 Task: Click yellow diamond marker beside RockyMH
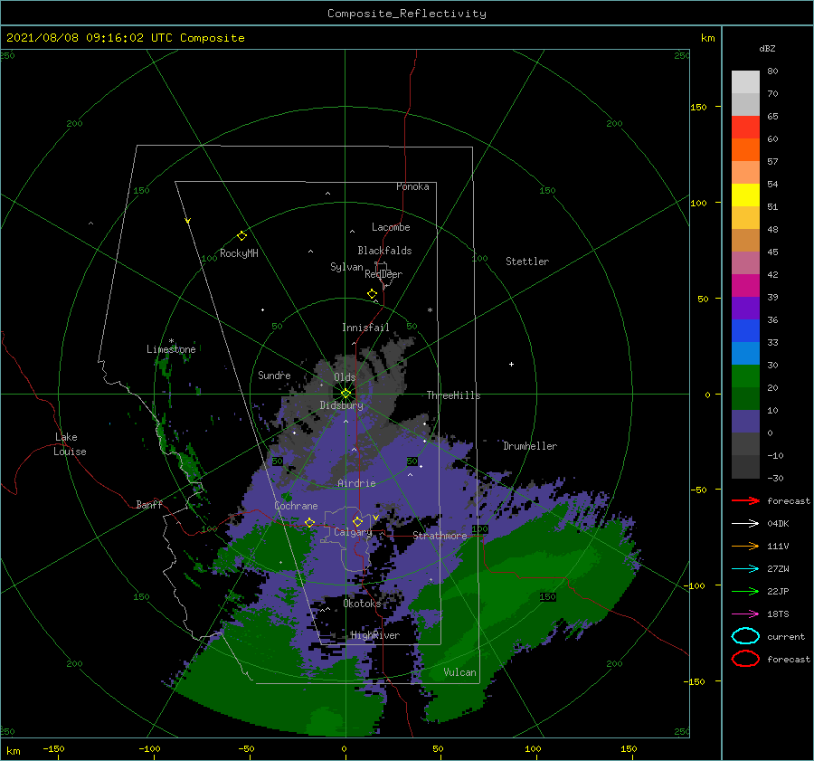coord(241,236)
